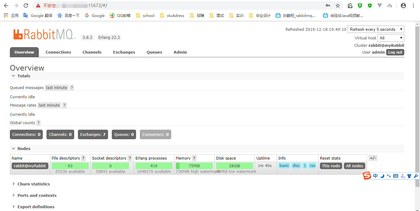Click help ? next to Message rates
Screen dimensions: 420x211
[x=64, y=105]
